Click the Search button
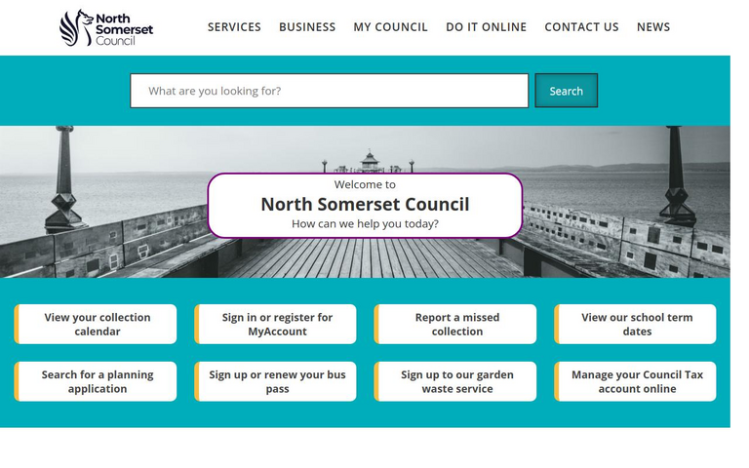The image size is (749, 468). click(x=566, y=91)
